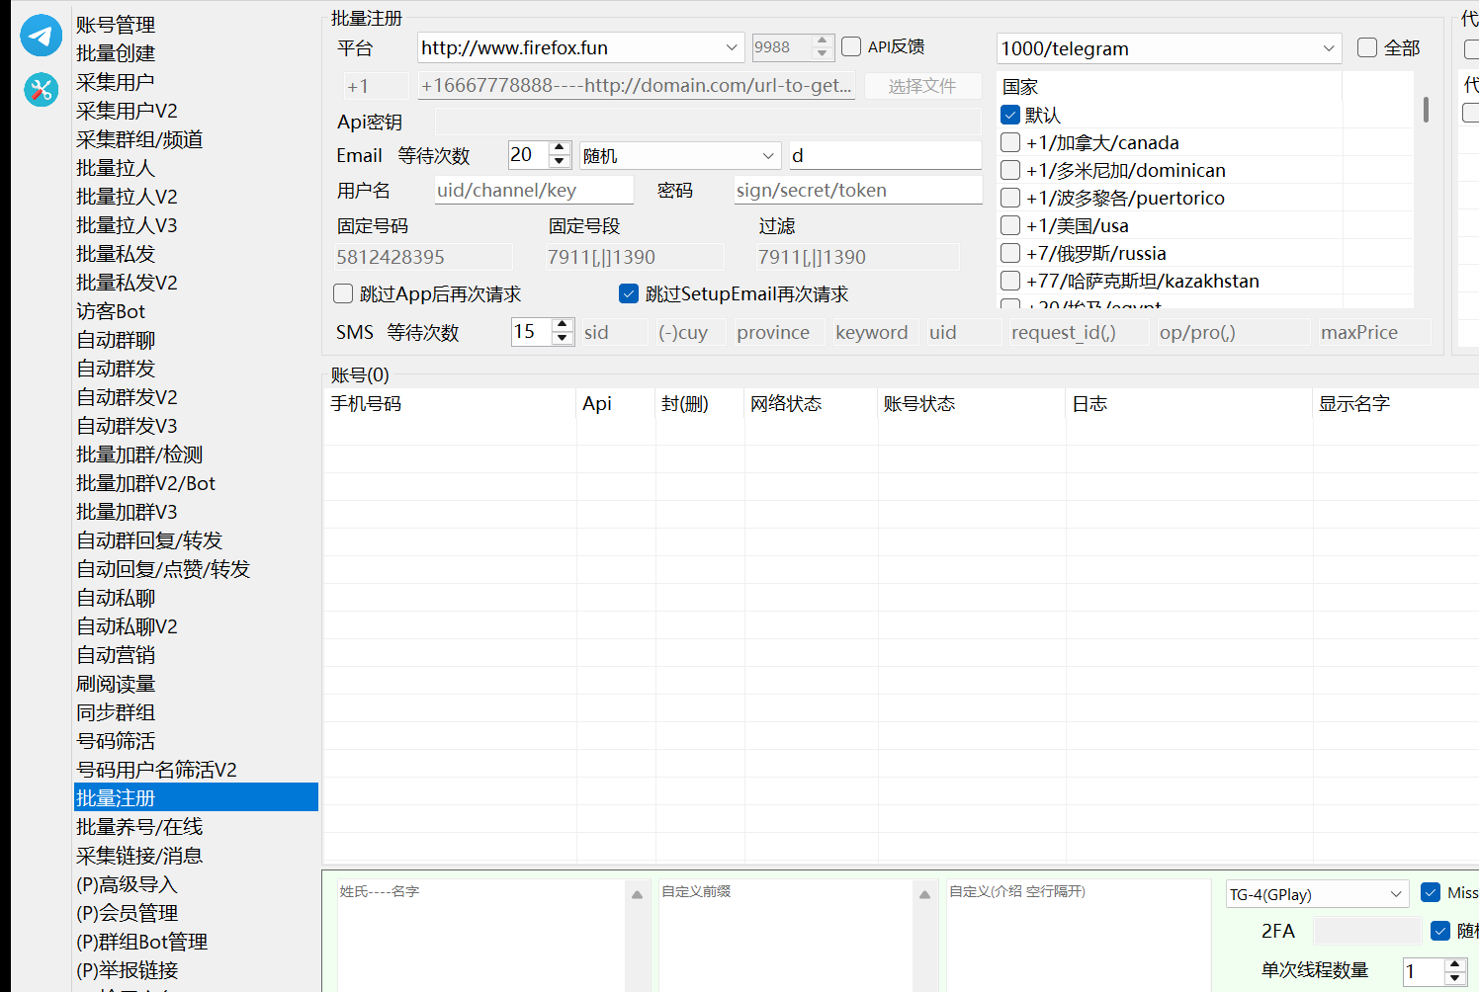Click the 日志 column header
The image size is (1479, 992).
[1189, 403]
